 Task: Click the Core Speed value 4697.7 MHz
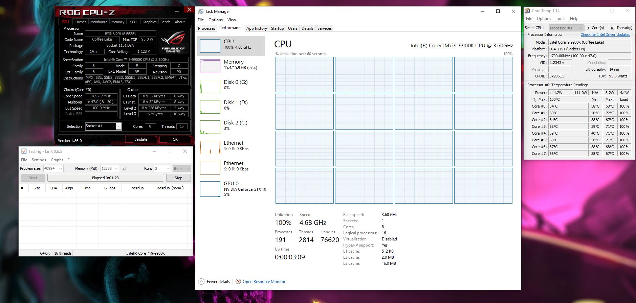pos(101,96)
